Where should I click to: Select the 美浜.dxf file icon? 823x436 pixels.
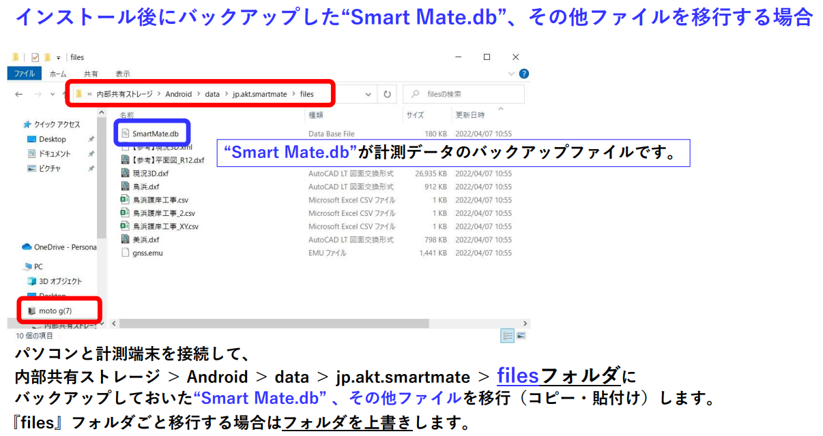pos(125,239)
